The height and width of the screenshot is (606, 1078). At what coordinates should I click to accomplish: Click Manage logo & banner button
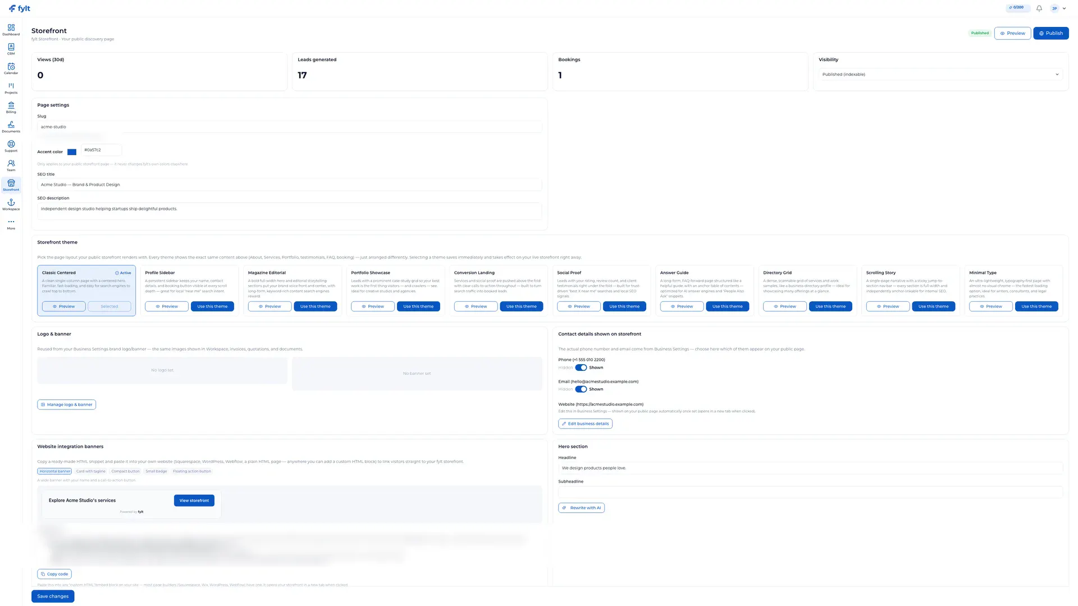pyautogui.click(x=66, y=405)
